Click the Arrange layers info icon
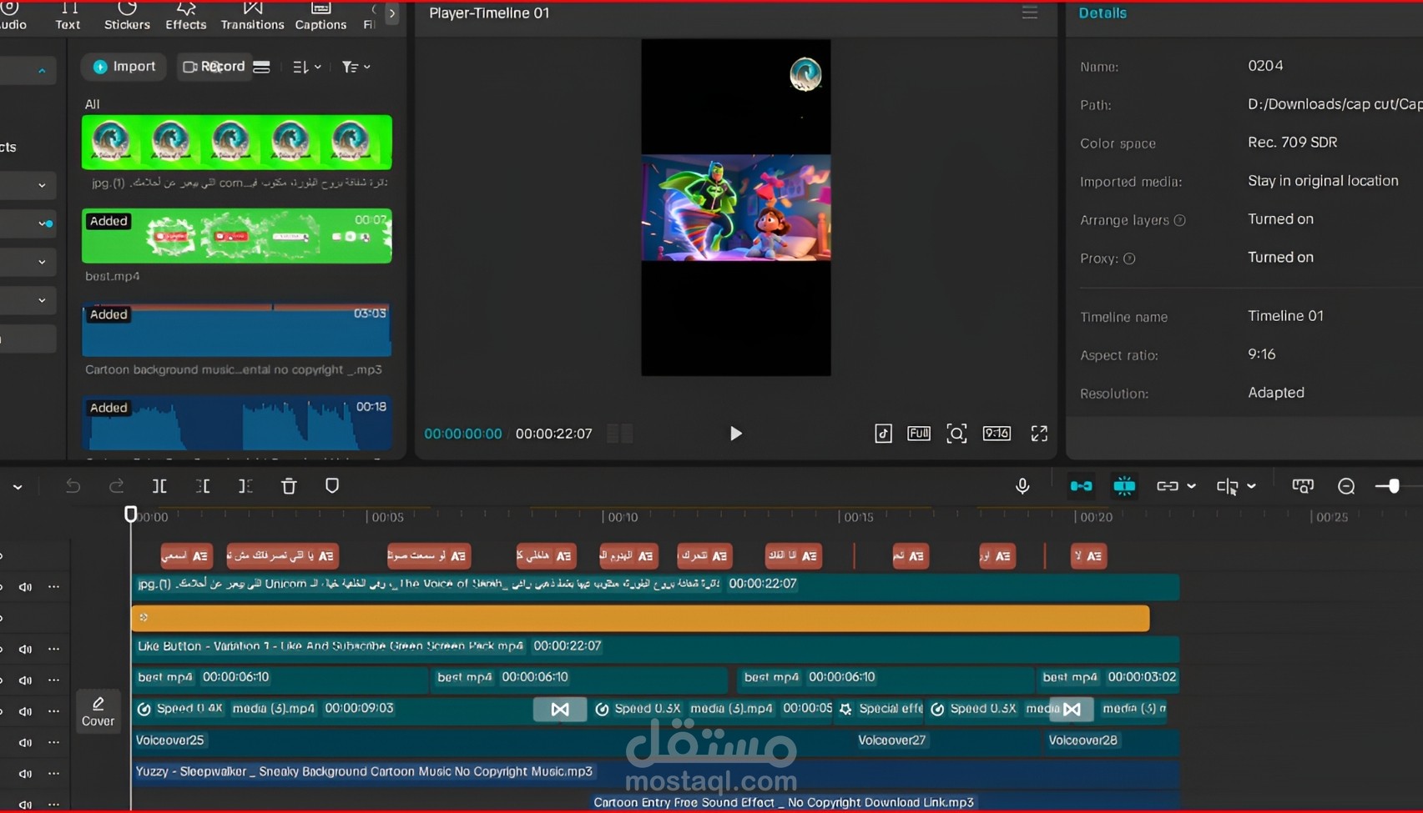The width and height of the screenshot is (1423, 813). point(1179,220)
